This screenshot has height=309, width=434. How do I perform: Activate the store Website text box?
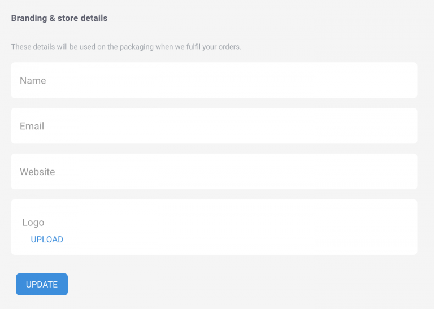point(214,172)
